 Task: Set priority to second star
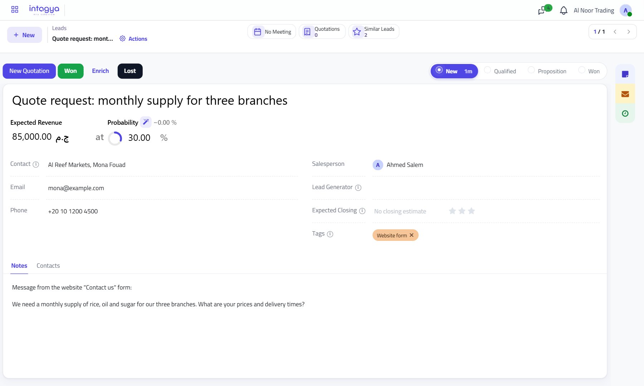coord(462,211)
